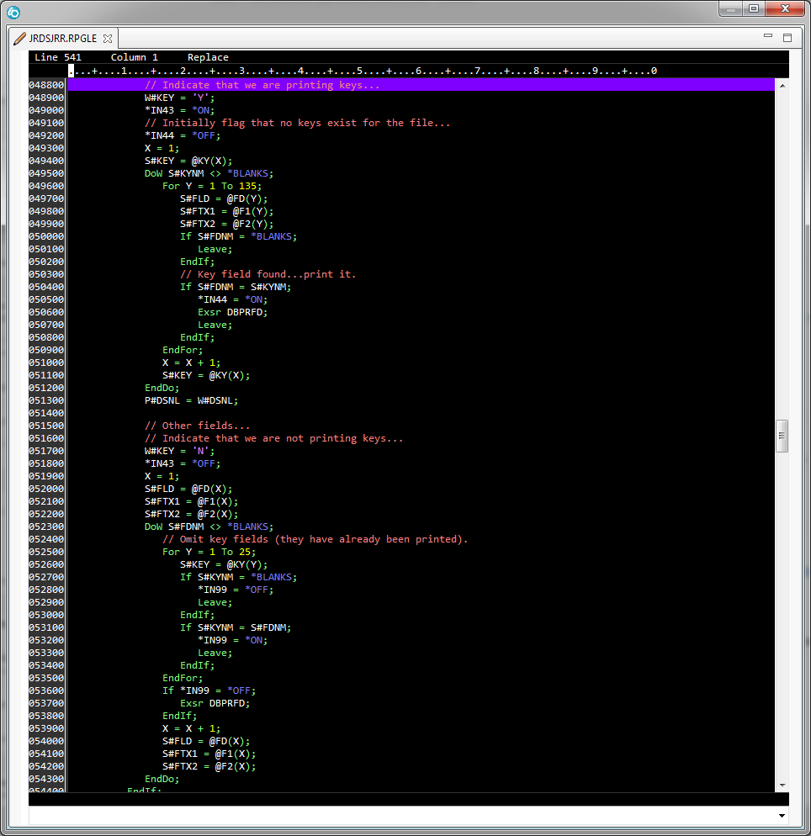This screenshot has height=836, width=811.
Task: Click comment 'Initially flag that no keys exist'
Action: (297, 123)
